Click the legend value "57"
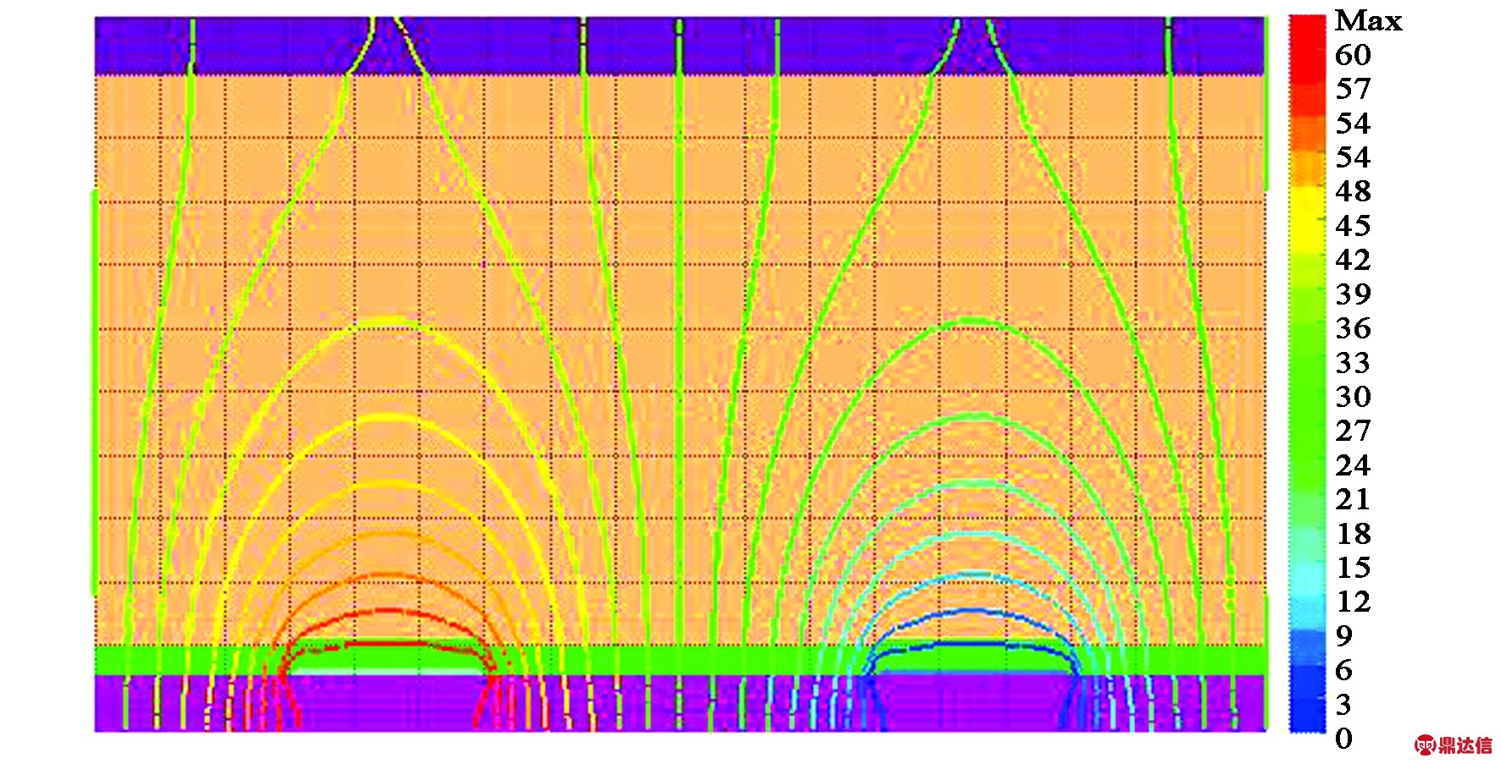 pos(1353,89)
